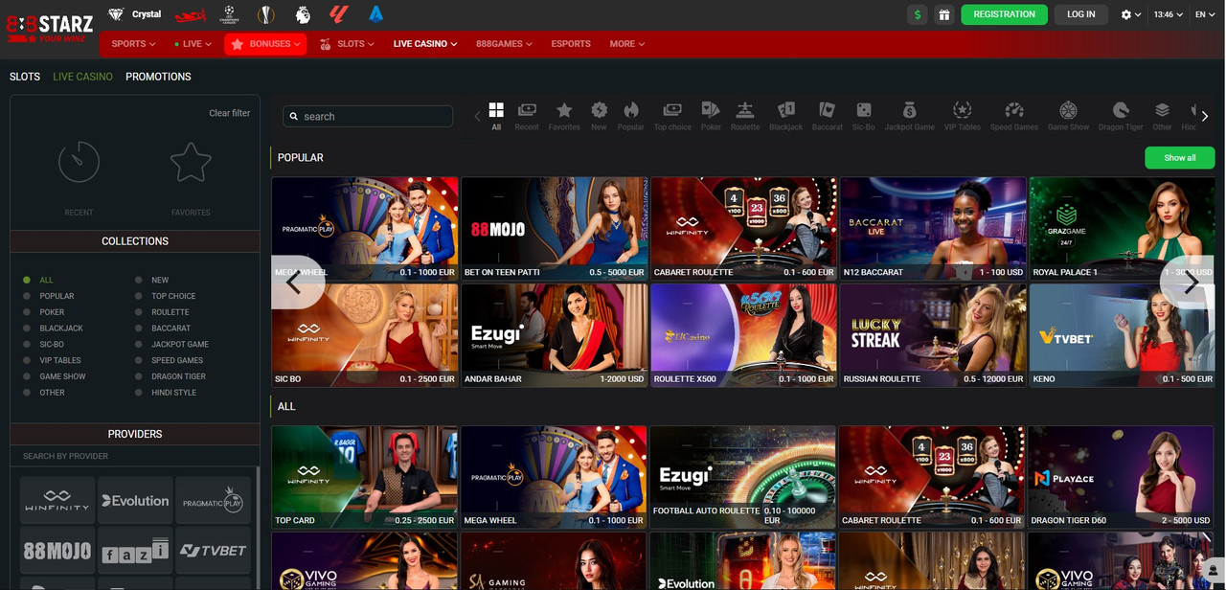1226x590 pixels.
Task: Open the EN language dropdown
Action: [x=1206, y=14]
